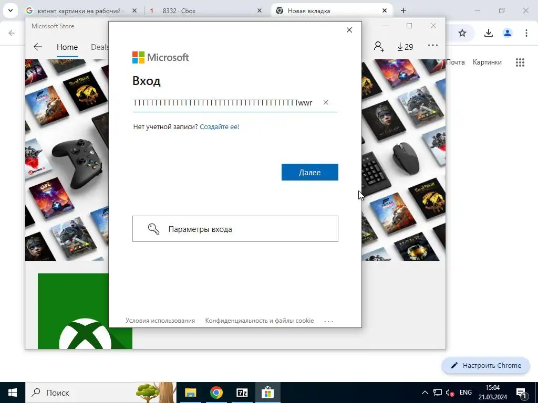This screenshot has width=538, height=403.
Task: Open Microsoft Store taskbar icon
Action: (267, 393)
